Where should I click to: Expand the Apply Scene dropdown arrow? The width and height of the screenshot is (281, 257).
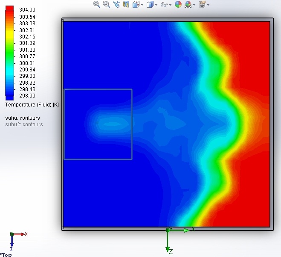(x=194, y=5)
